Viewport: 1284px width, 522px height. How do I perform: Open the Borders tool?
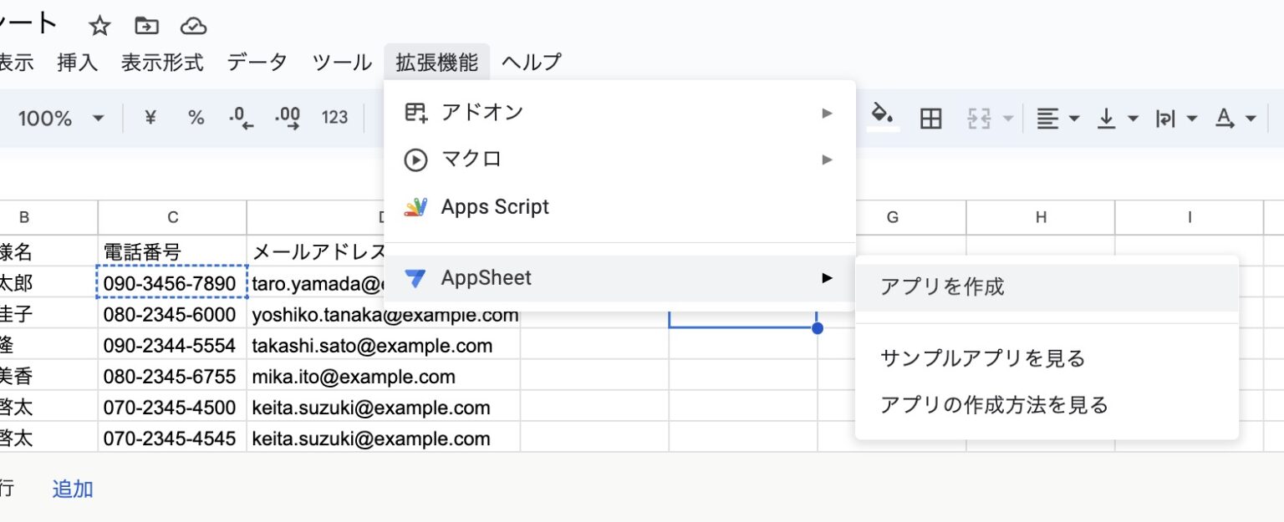point(931,118)
